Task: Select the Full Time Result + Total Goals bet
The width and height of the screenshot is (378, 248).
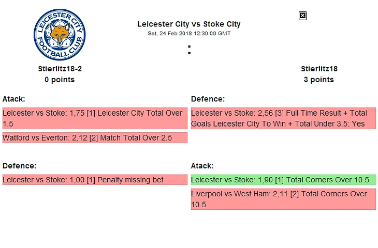Action: 283,118
